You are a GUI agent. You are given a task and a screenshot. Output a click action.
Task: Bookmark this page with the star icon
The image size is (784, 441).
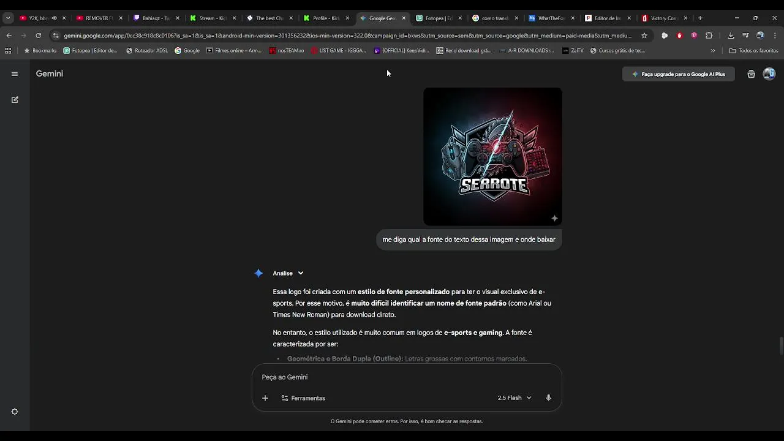pyautogui.click(x=644, y=36)
